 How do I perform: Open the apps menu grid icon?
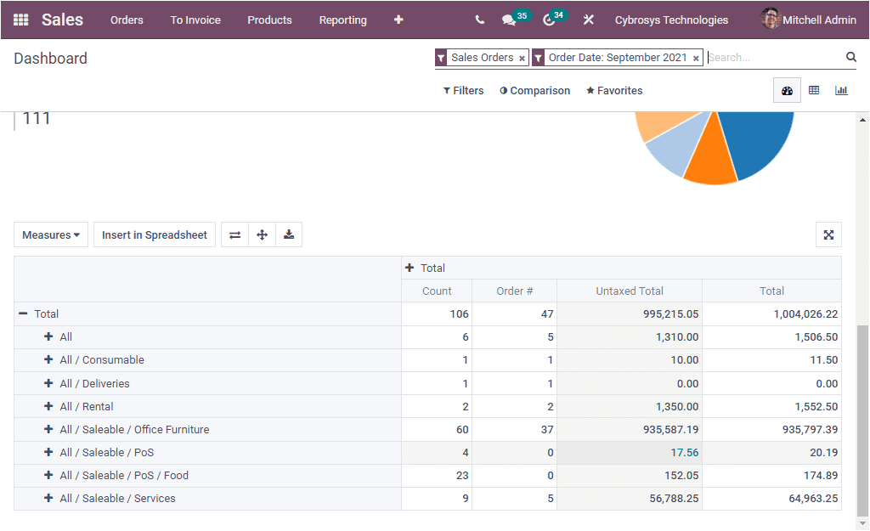click(x=20, y=19)
